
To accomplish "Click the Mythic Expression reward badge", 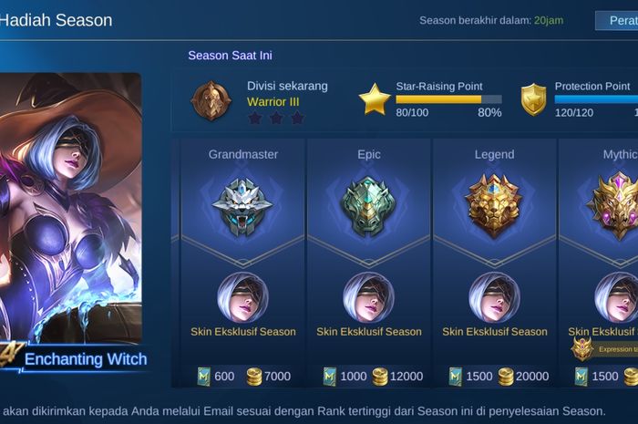I will 604,348.
